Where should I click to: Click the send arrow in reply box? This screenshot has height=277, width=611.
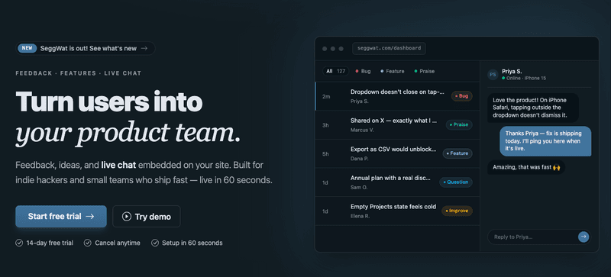584,237
